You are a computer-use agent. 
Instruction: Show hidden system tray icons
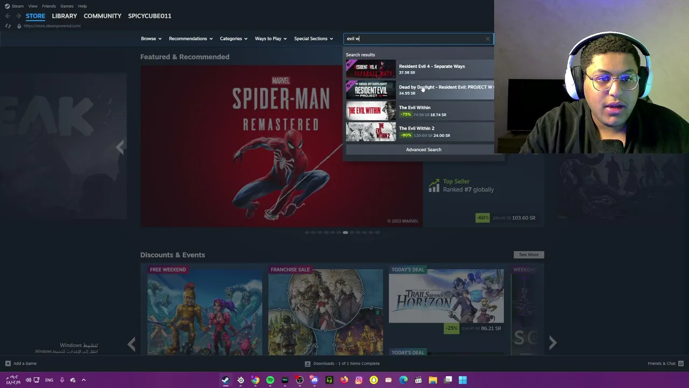tap(83, 380)
